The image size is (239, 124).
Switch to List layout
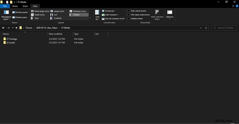tap(54, 15)
